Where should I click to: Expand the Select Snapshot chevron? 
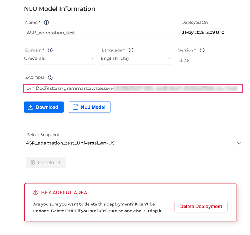click(x=239, y=143)
